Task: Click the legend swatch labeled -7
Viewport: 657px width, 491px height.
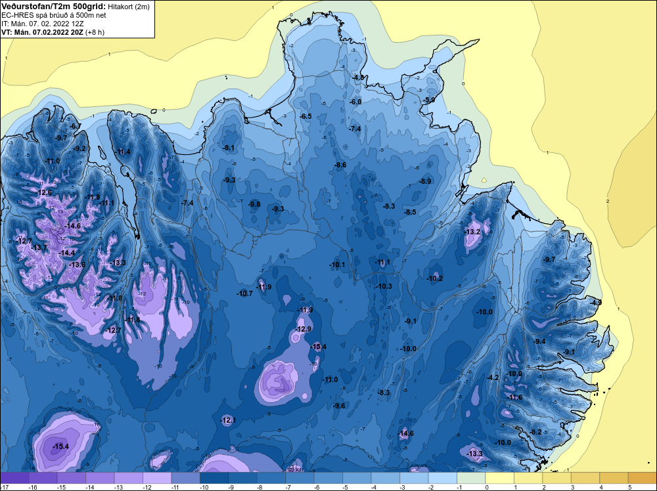Action: click(x=299, y=478)
